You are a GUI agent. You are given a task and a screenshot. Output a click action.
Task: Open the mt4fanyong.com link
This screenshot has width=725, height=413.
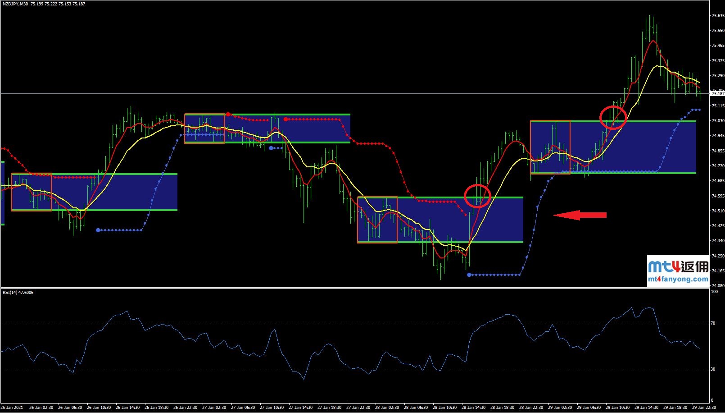click(x=678, y=280)
